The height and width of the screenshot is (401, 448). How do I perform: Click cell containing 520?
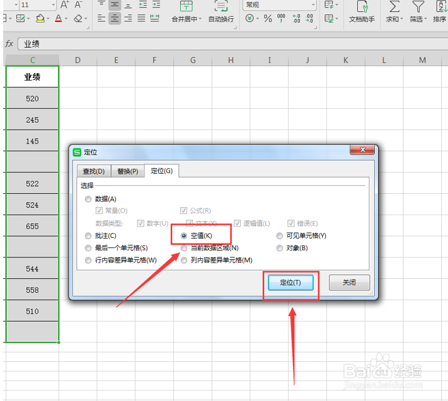[x=32, y=98]
